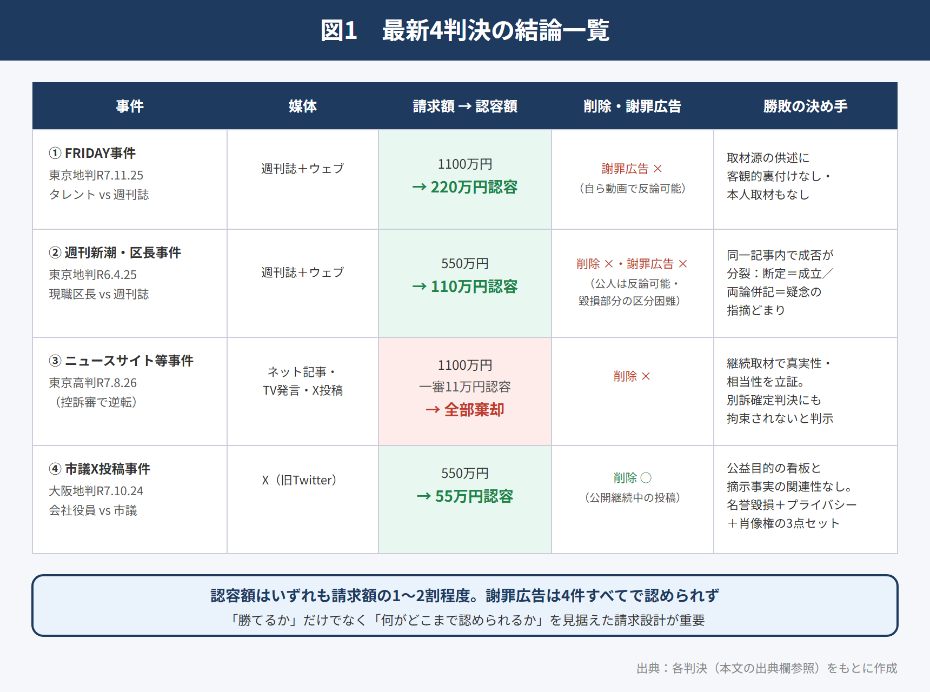Click the note (公開継続中の投稿)
930x692 pixels.
tap(633, 497)
